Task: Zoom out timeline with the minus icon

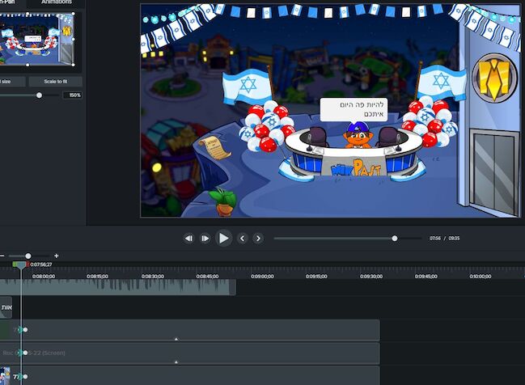Action: (x=2, y=256)
